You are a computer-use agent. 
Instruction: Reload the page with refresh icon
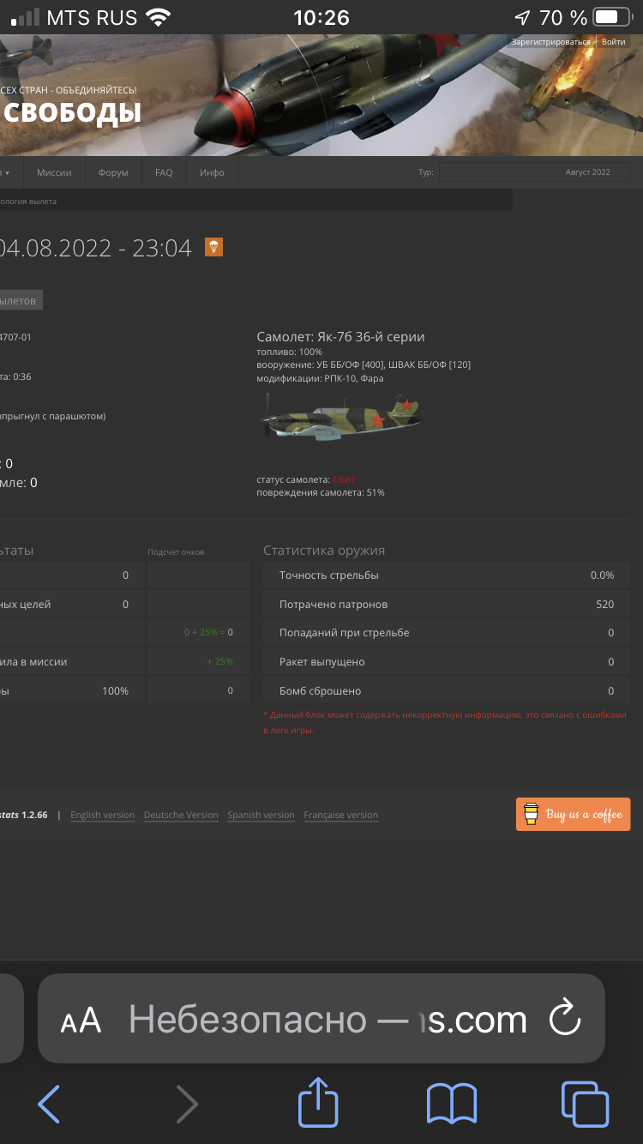click(x=565, y=1019)
